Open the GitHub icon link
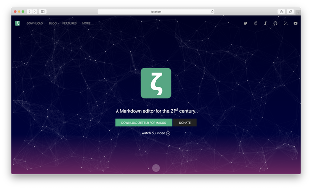Viewport: 312px width, 189px height. point(275,23)
